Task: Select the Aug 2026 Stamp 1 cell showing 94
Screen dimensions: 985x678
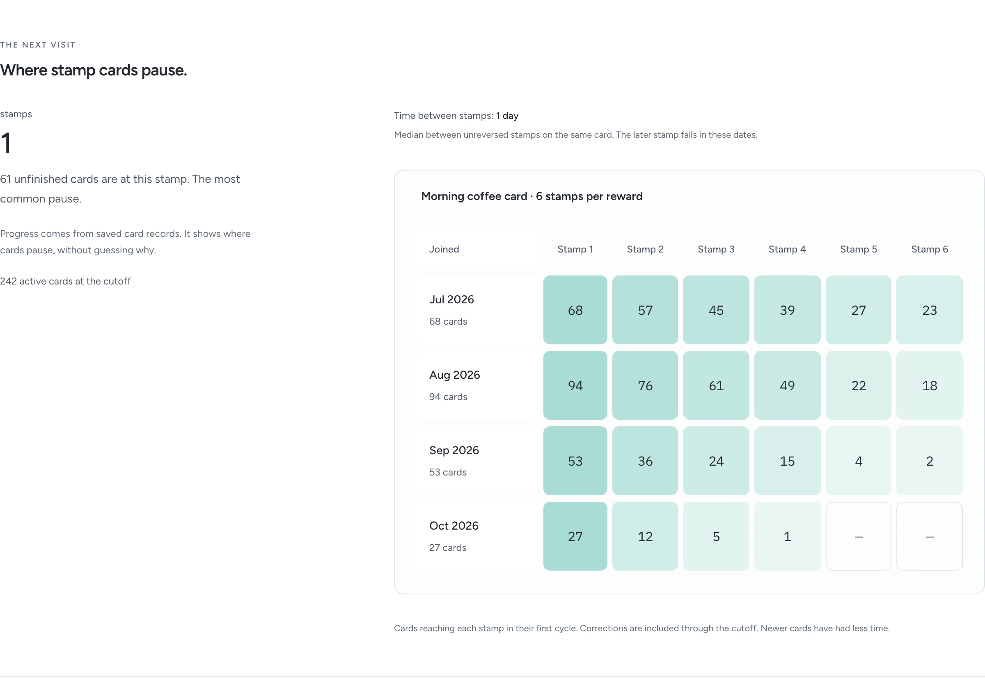Action: (x=575, y=385)
